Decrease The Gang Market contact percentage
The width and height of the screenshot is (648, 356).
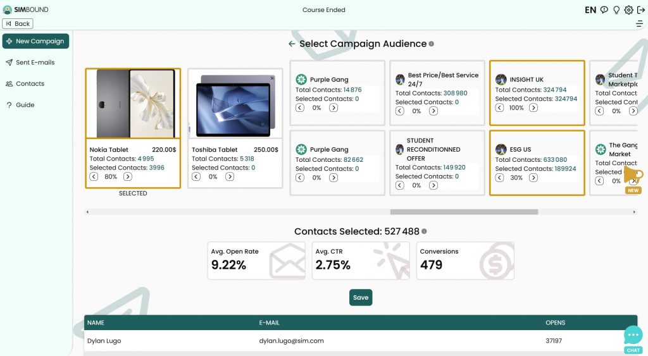point(599,181)
